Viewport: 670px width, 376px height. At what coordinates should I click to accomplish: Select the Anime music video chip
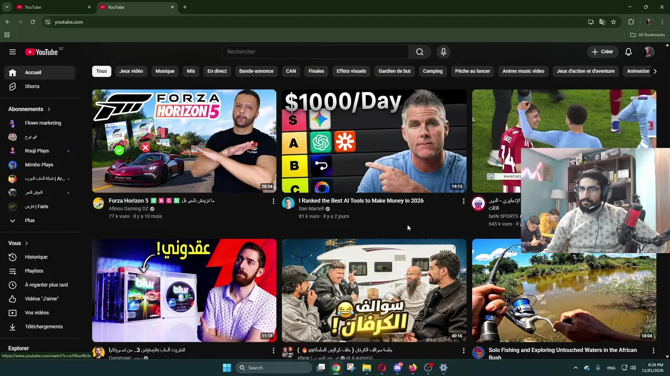(x=523, y=71)
